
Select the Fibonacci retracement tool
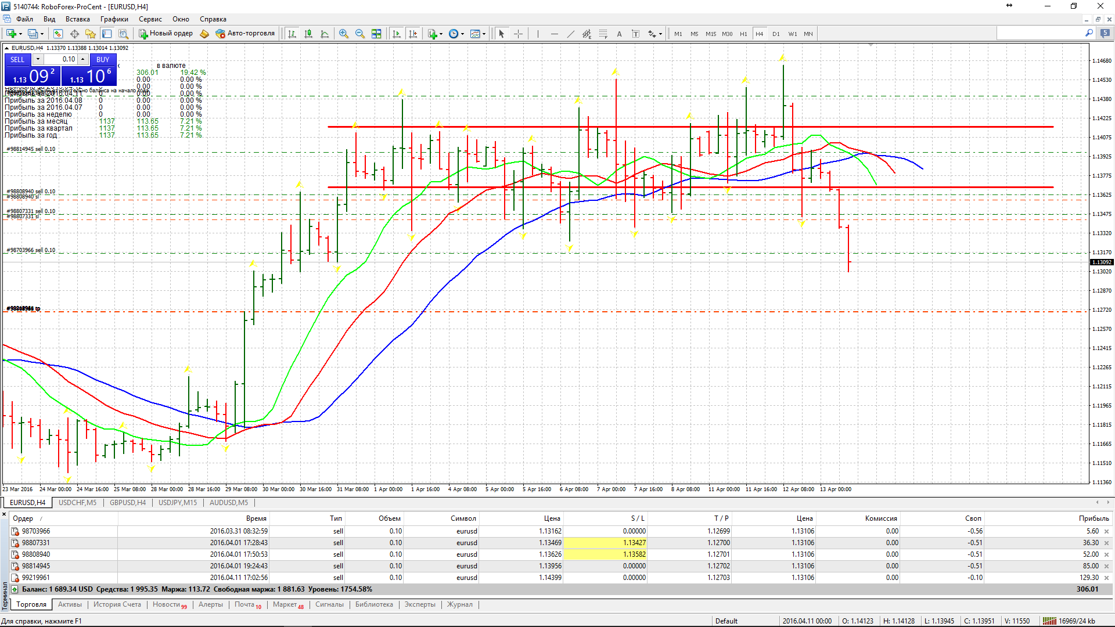click(603, 34)
